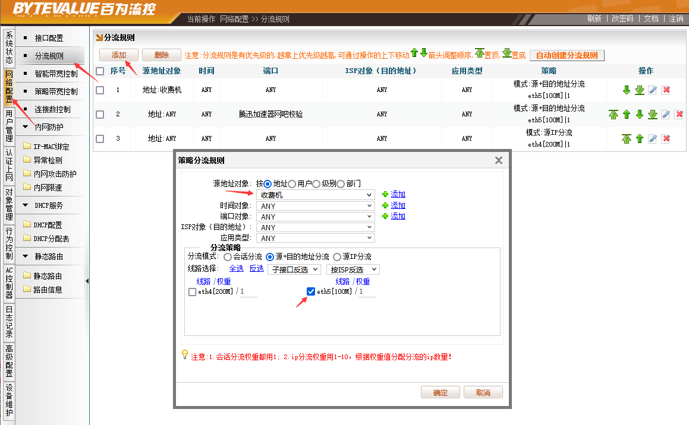Click edit icon for rule 3

(x=653, y=139)
